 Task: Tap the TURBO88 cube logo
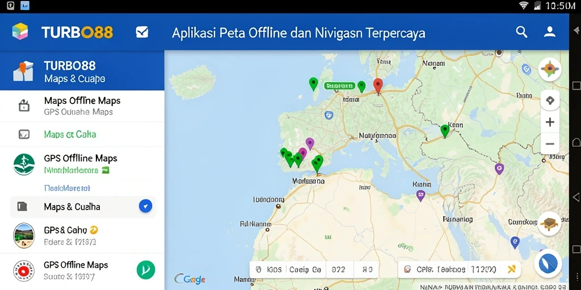[x=20, y=32]
